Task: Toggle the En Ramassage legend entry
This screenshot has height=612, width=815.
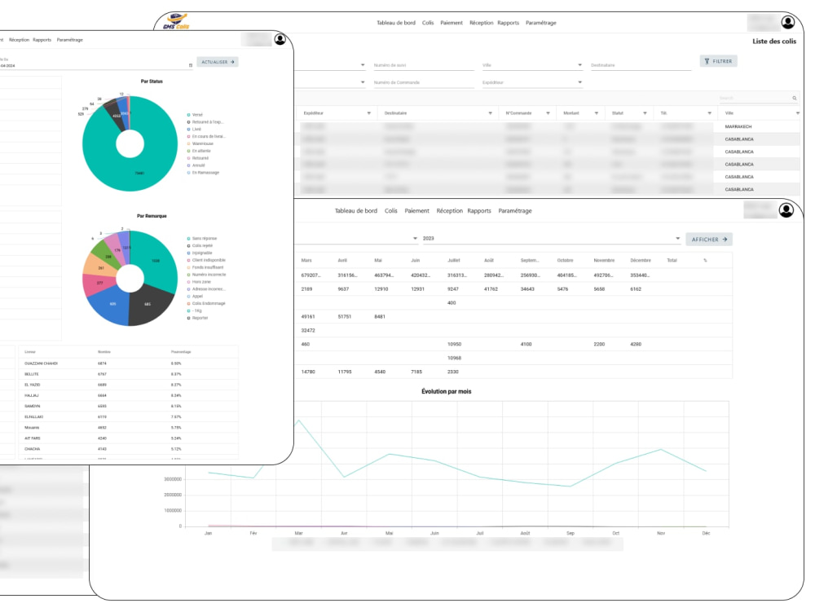Action: pos(203,173)
